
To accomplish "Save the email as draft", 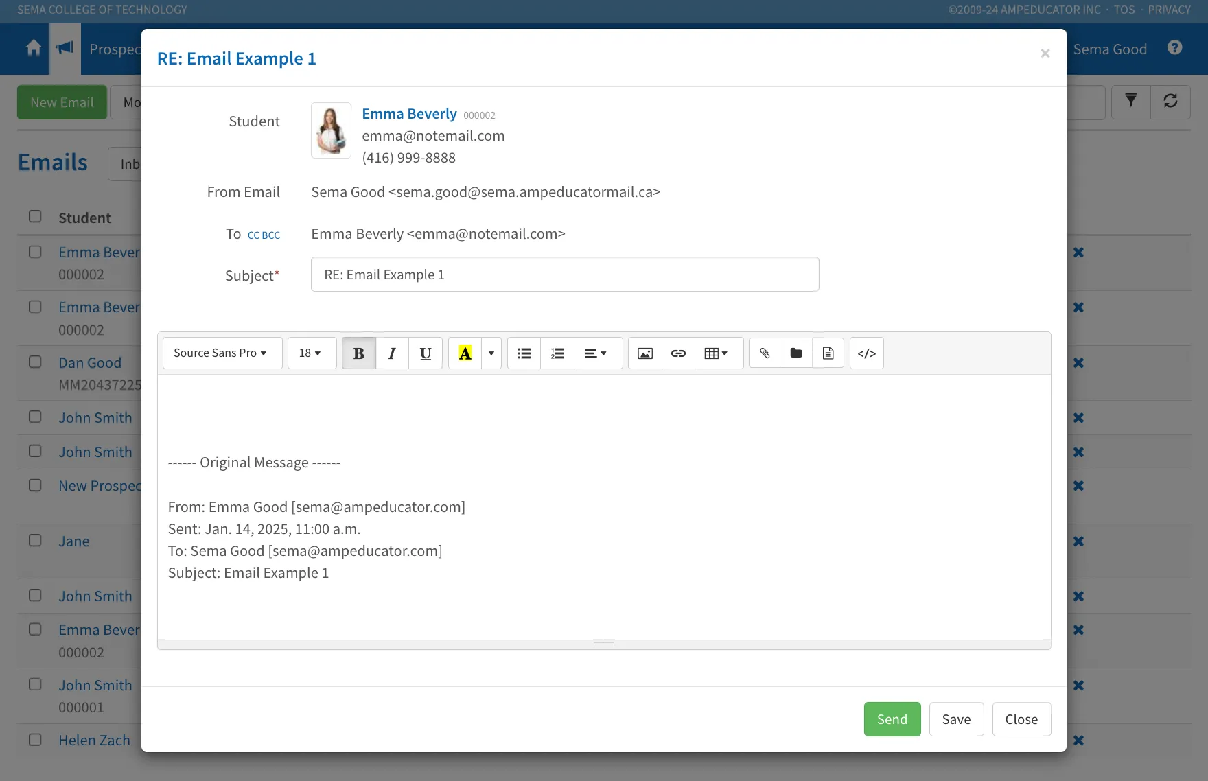I will (956, 719).
